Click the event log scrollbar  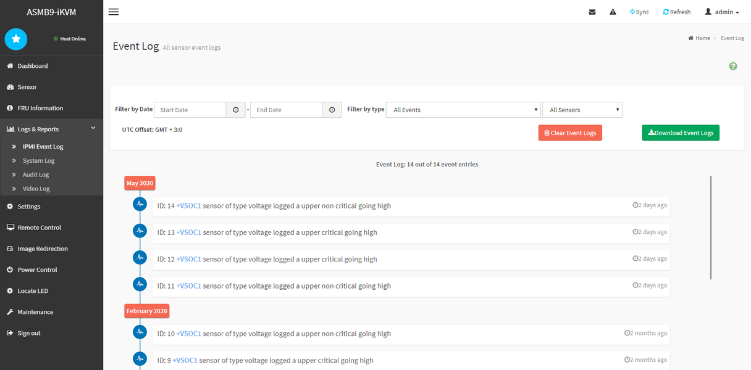tap(711, 227)
